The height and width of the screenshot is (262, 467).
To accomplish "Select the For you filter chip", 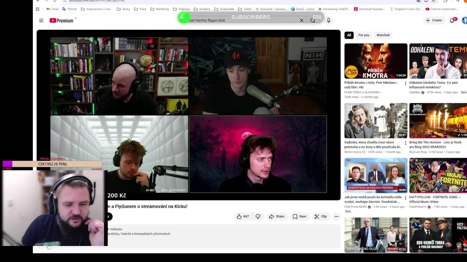I will (364, 35).
